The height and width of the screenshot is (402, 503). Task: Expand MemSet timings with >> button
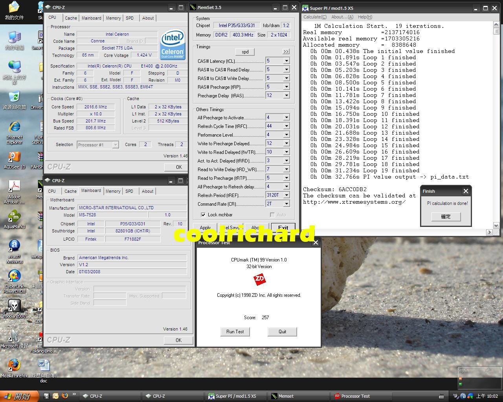286,51
